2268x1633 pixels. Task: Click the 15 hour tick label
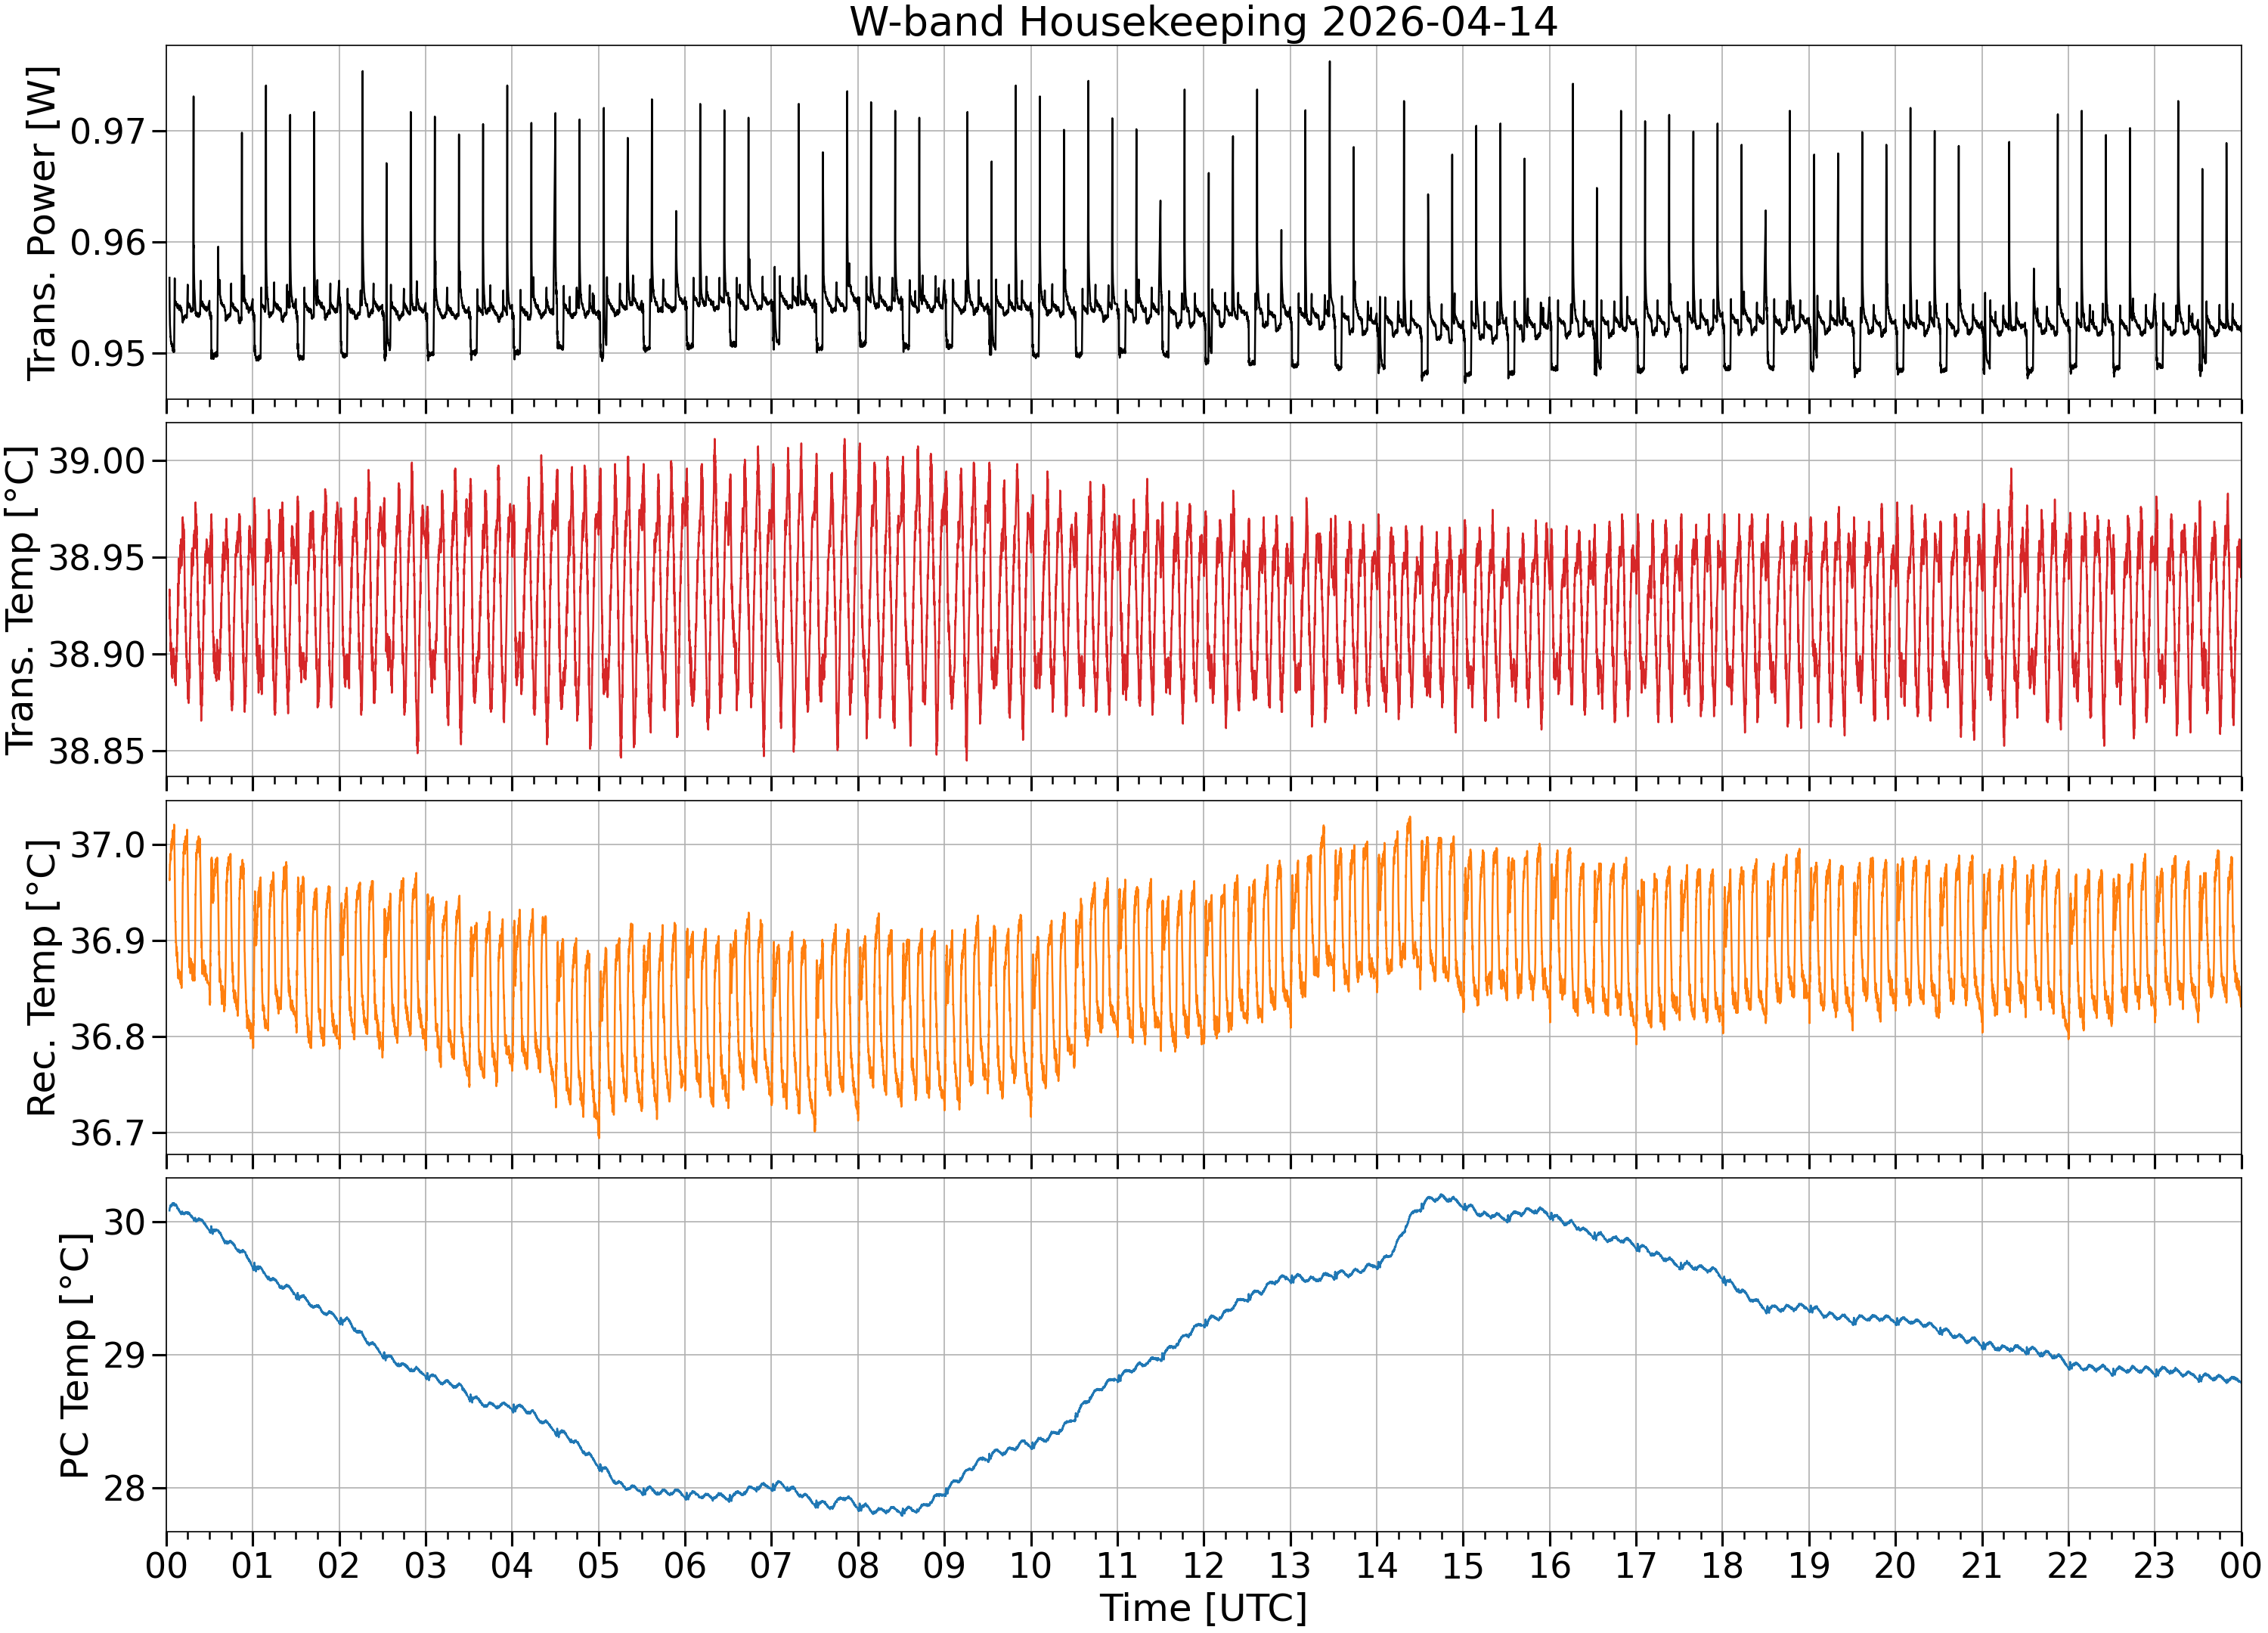(1463, 1565)
